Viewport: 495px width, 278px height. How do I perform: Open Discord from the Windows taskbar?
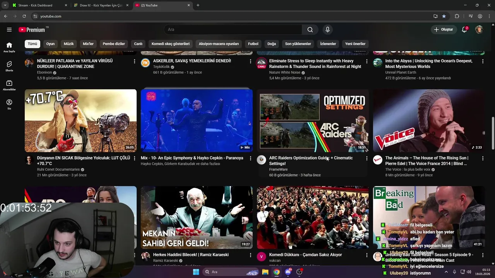coord(288,272)
